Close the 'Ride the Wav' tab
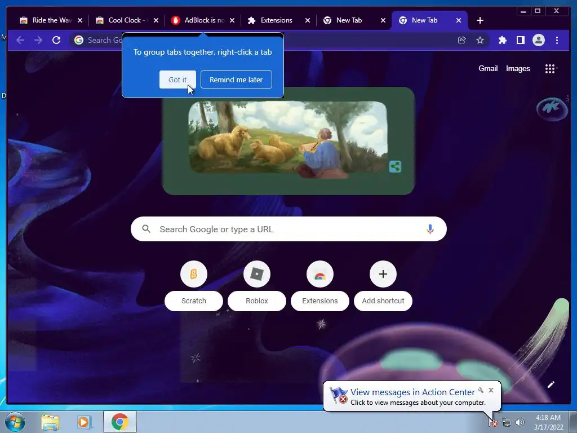The height and width of the screenshot is (433, 577). pos(80,20)
